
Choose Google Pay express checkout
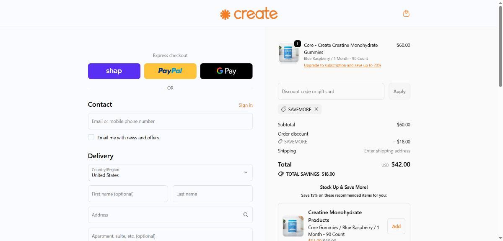pos(226,71)
